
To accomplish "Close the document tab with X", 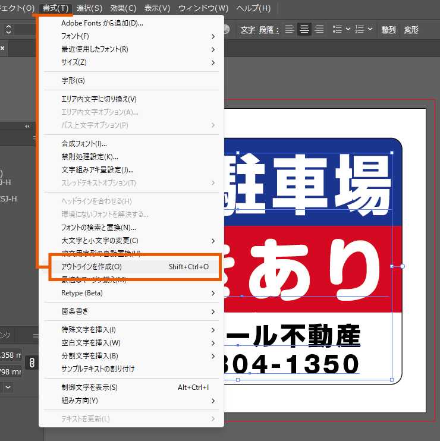I will [x=2, y=48].
